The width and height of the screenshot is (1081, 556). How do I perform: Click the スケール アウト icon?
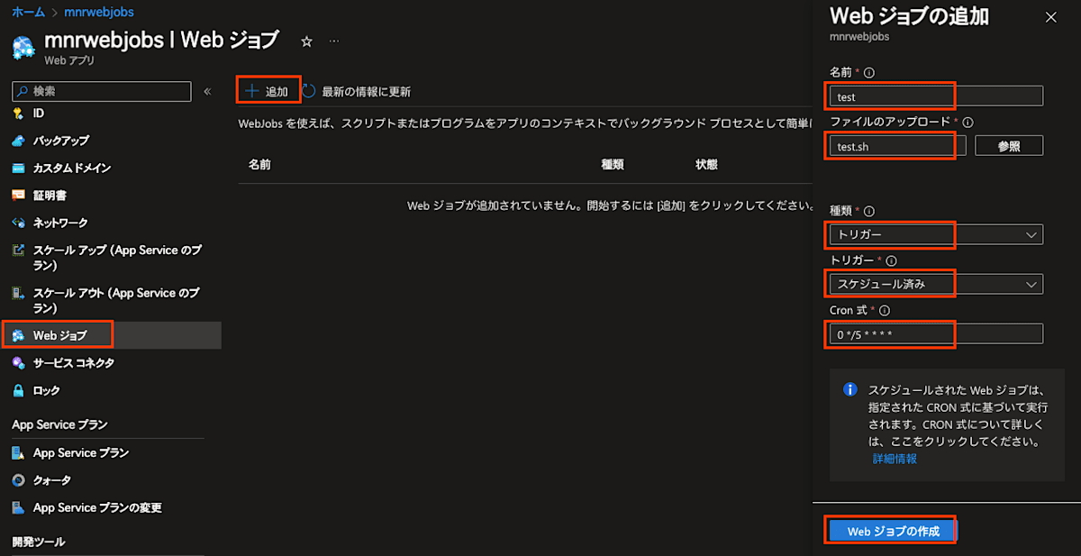point(18,294)
